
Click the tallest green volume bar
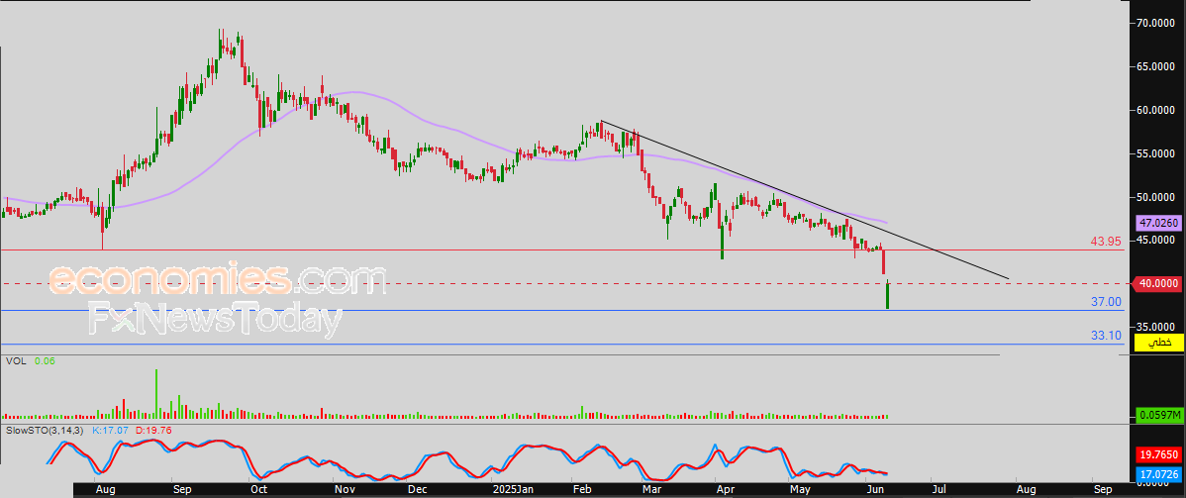pos(156,394)
